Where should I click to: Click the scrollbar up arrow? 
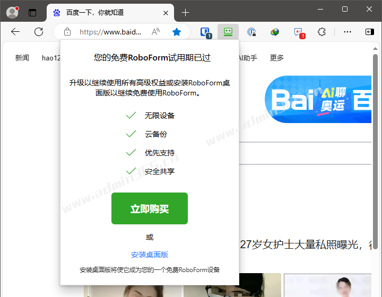pos(376,49)
